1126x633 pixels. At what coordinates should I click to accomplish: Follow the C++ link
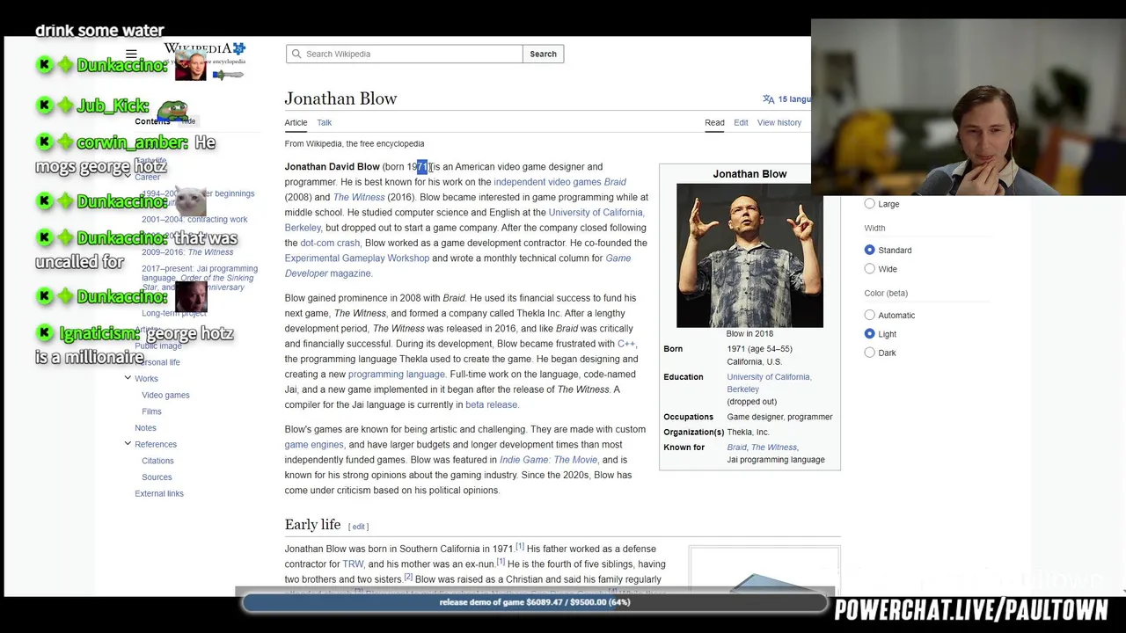pos(625,344)
